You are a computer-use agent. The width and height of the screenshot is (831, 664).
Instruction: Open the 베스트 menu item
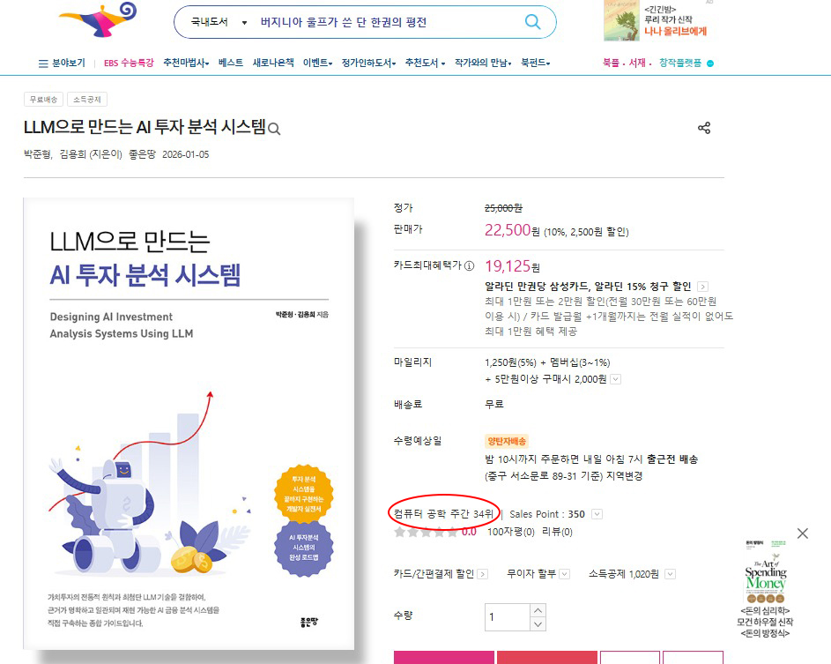click(231, 63)
